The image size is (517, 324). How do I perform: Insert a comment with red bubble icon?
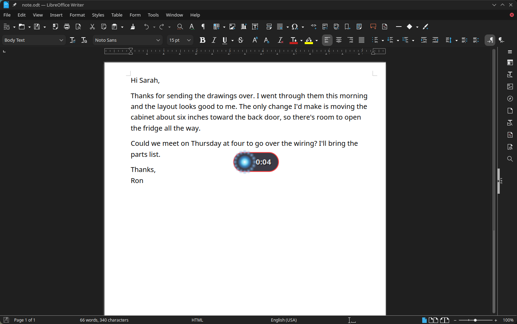373,27
